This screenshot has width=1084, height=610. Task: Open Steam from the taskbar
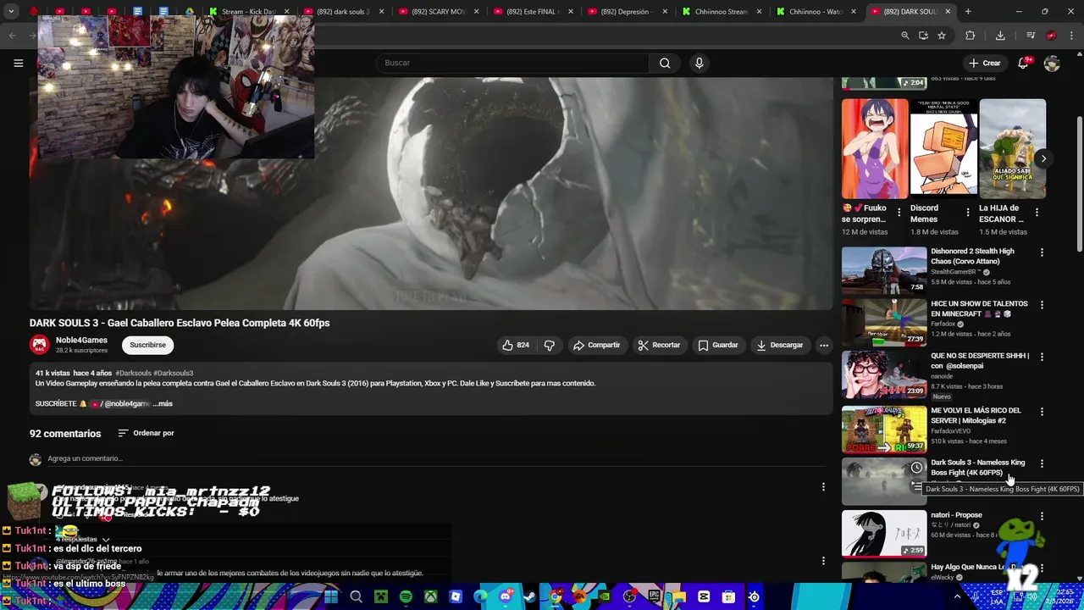(530, 596)
